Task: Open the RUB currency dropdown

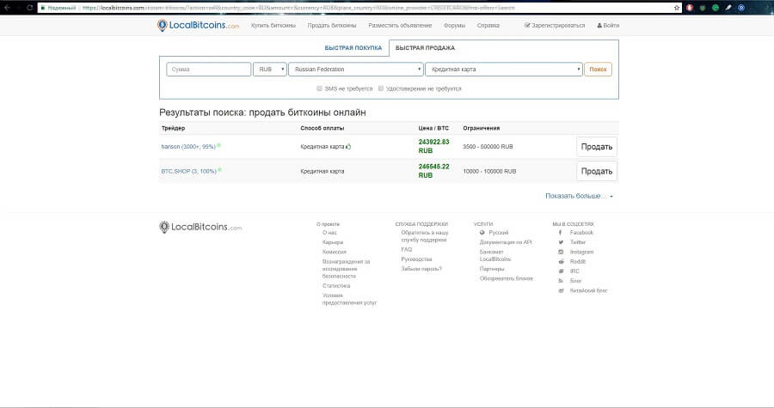Action: pyautogui.click(x=269, y=70)
